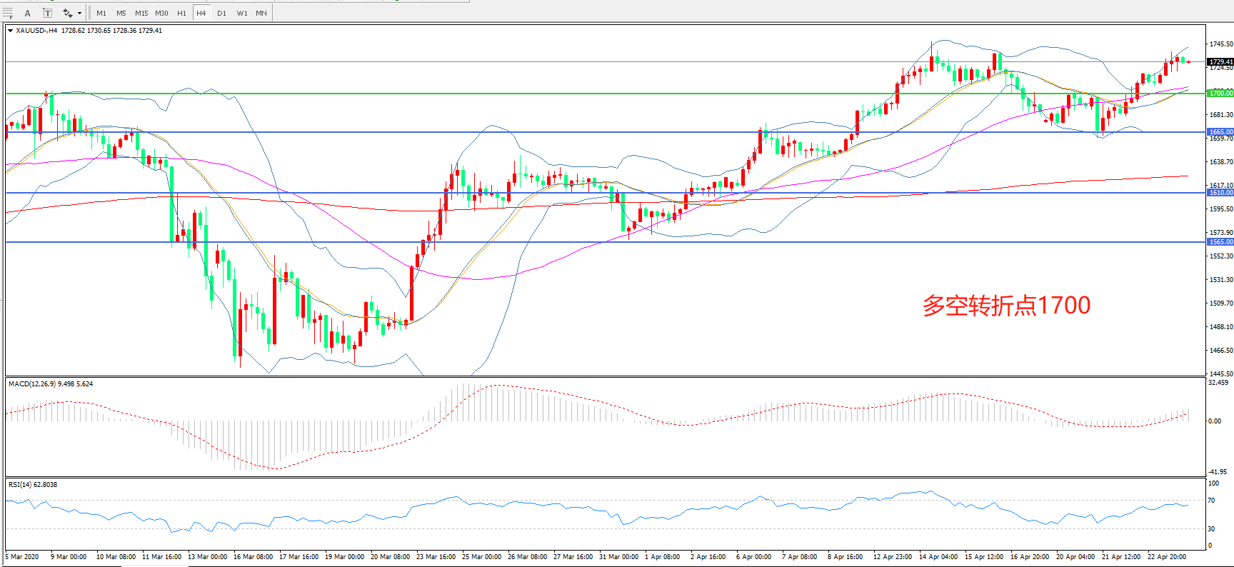Click the active H4 timeframe button
The height and width of the screenshot is (567, 1234).
coord(201,13)
